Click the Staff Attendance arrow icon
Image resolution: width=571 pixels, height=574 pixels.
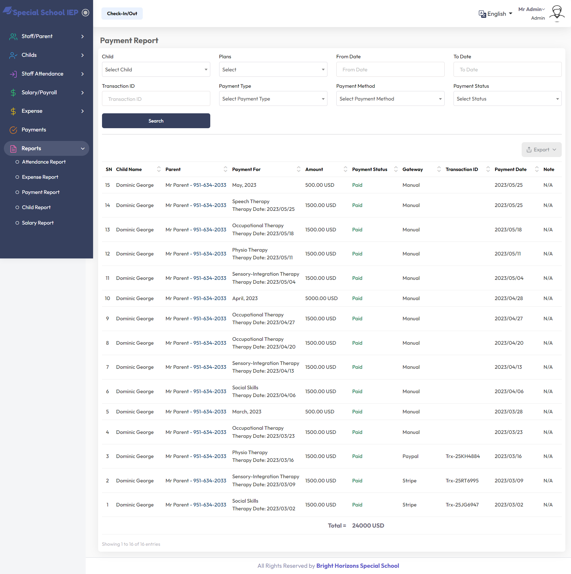[x=82, y=74]
